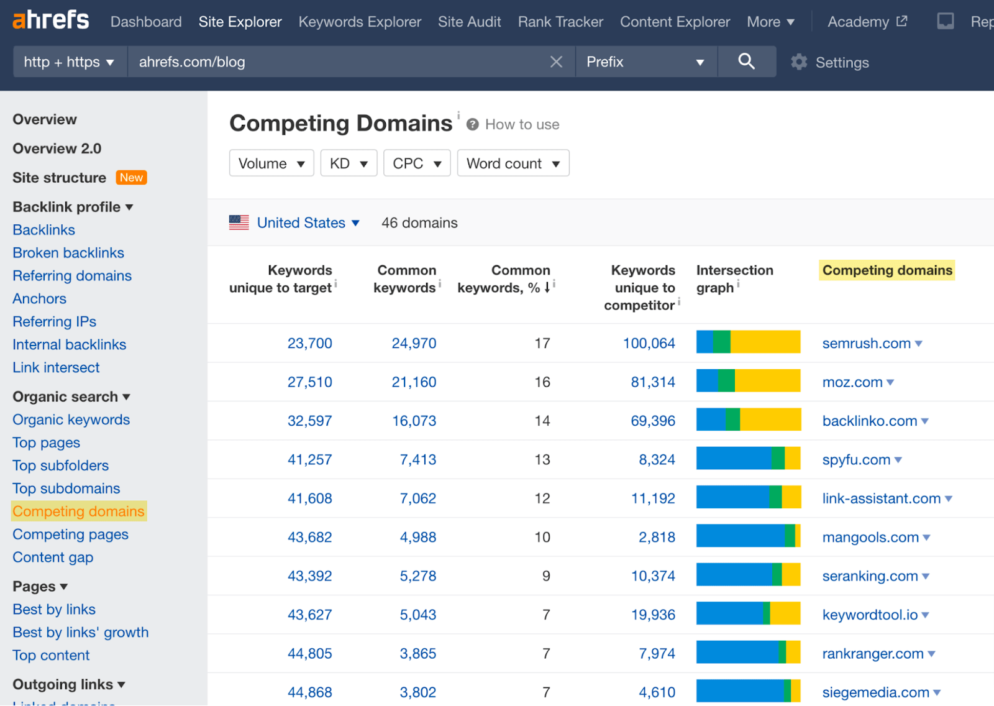Open Settings gear icon

799,62
